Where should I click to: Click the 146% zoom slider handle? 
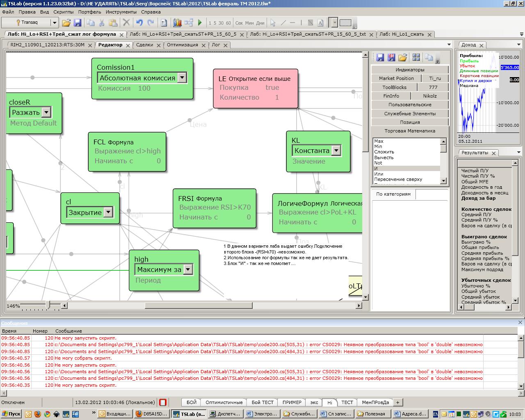coord(48,305)
